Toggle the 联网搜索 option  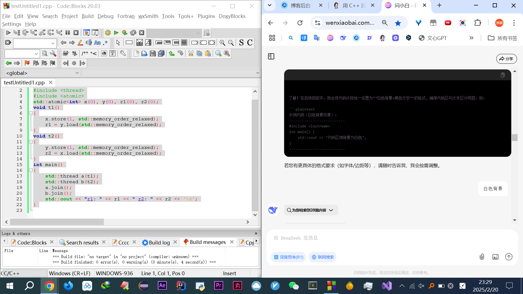(x=323, y=257)
